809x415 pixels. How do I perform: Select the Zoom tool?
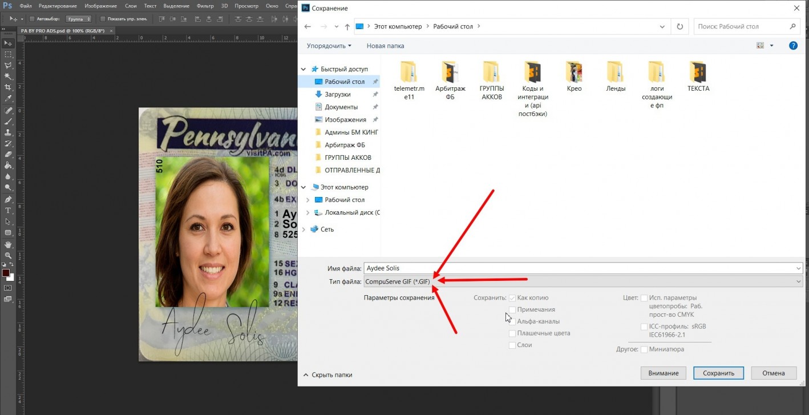[8, 256]
